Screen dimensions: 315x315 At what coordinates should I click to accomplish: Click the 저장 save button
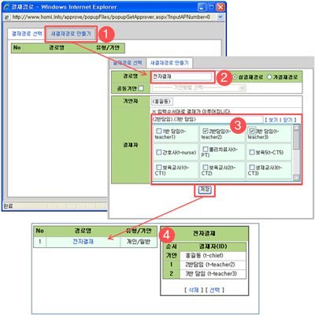coord(205,190)
